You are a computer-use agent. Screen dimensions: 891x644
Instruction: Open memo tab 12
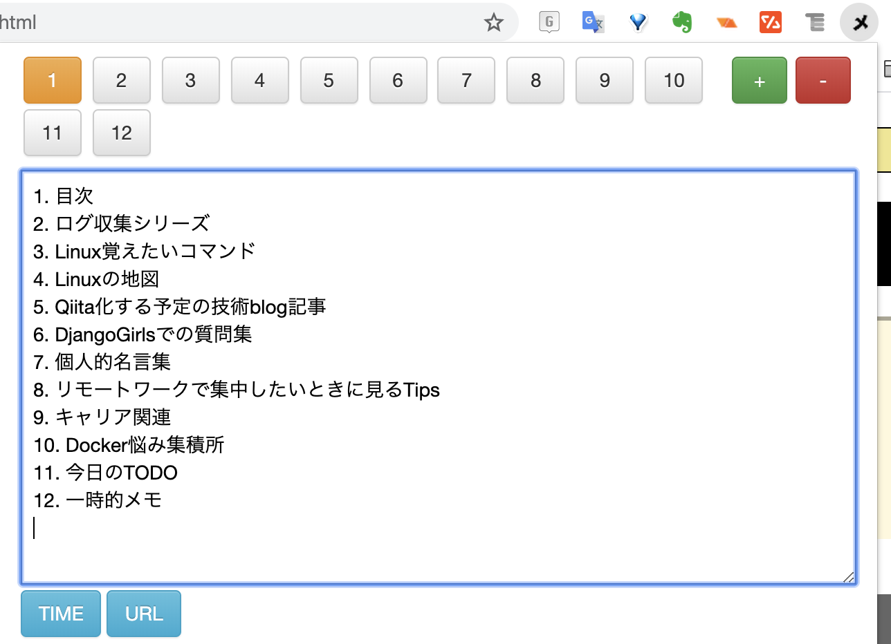(121, 133)
